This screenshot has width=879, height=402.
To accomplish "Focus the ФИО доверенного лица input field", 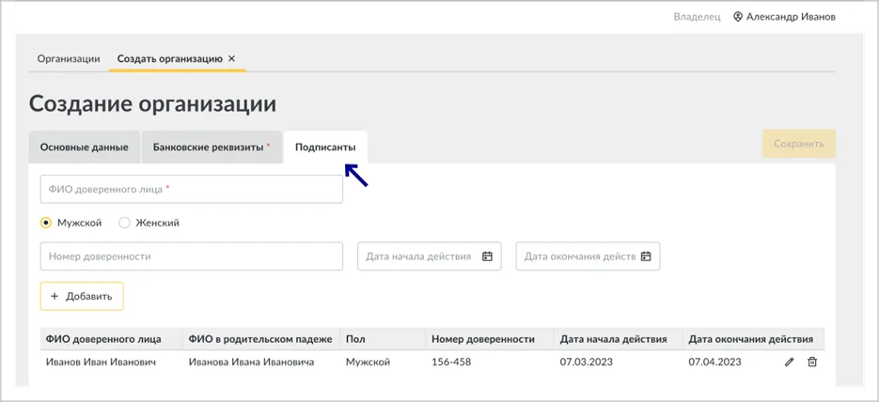I will tap(192, 189).
